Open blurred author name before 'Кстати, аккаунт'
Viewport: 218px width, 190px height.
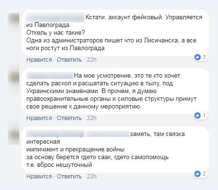tap(55, 17)
